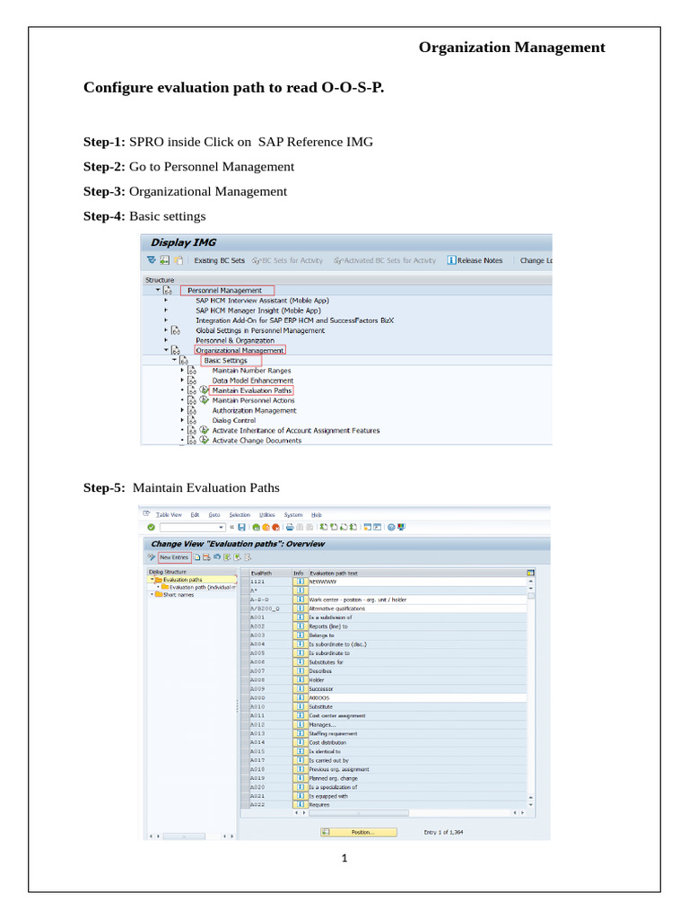Click the Dialog Structure horizontal scrollbar
Screen dimensions: 689x919
184,836
